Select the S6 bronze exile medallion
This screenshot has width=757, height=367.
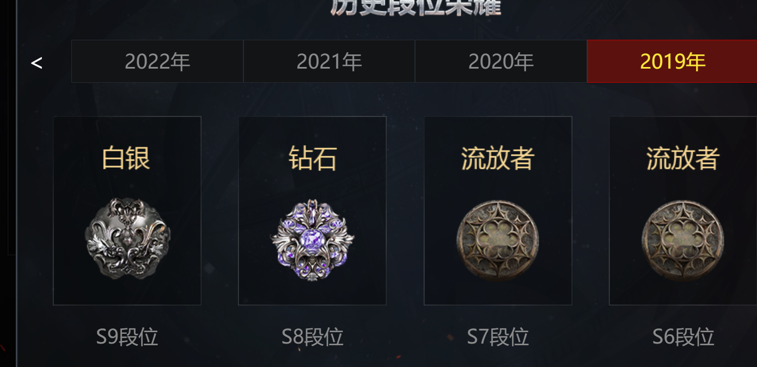click(x=683, y=240)
